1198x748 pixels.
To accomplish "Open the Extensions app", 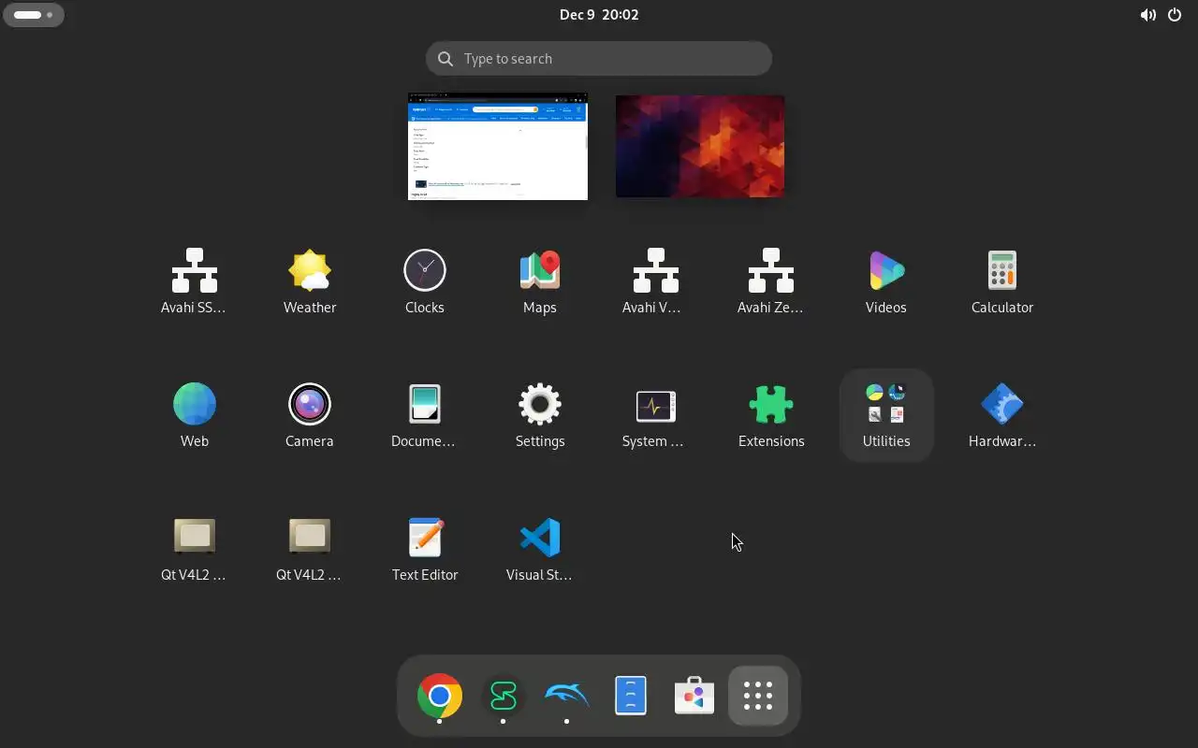I will coord(771,414).
